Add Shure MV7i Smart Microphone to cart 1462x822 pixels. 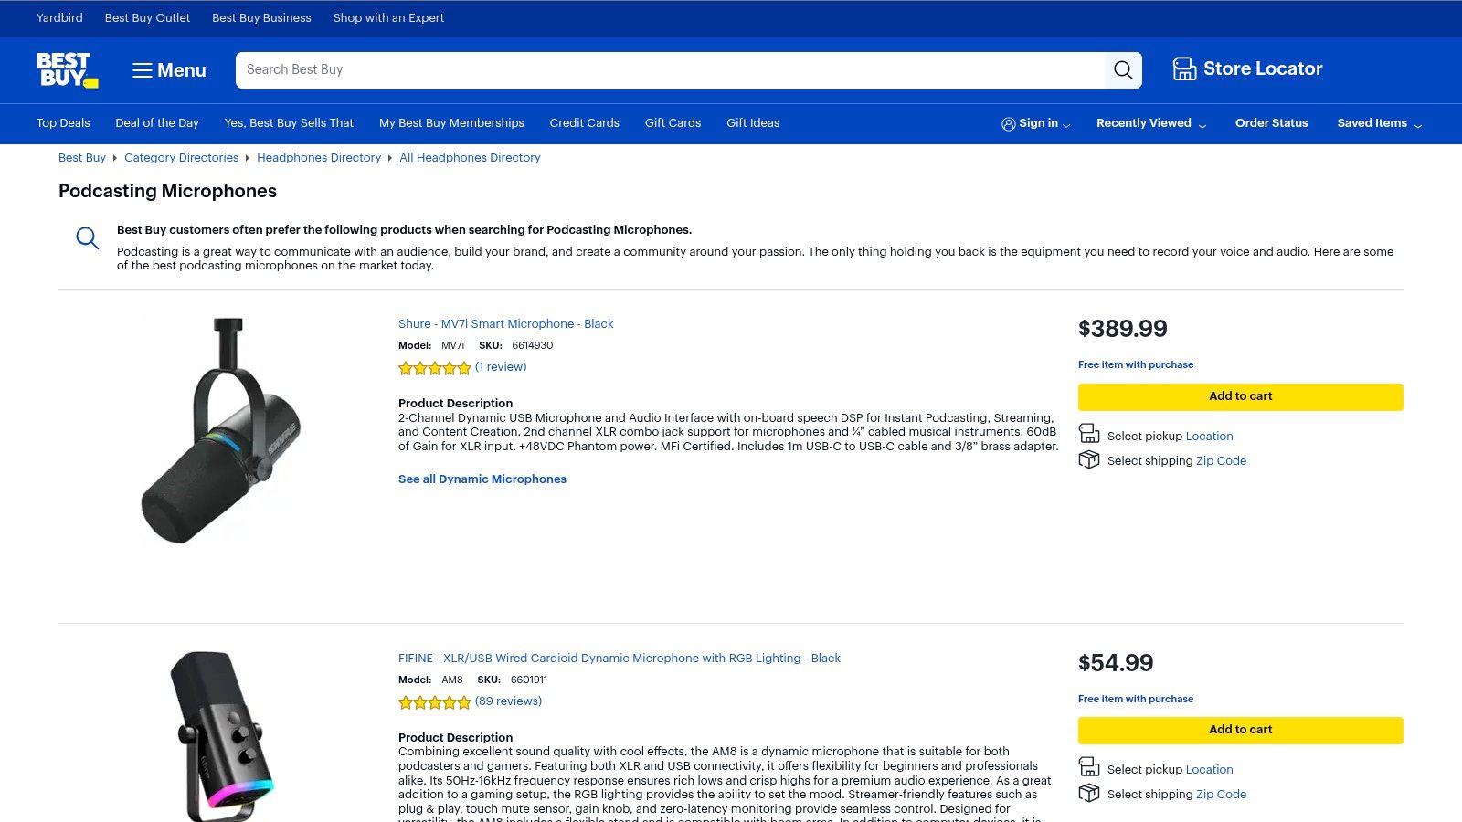1240,396
